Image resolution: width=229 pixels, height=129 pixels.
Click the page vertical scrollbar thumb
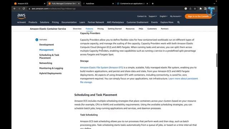click(216, 60)
